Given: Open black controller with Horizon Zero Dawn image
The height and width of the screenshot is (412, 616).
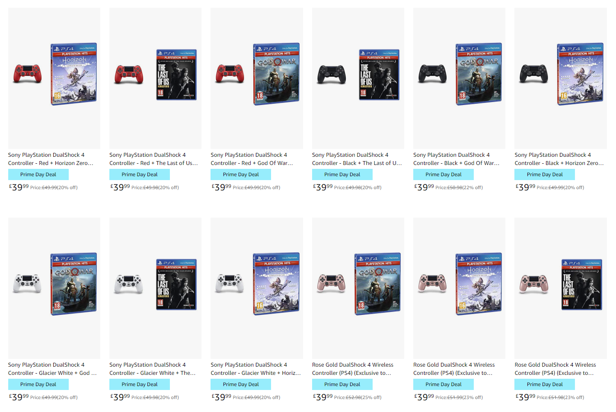Looking at the screenshot, I should pos(561,78).
